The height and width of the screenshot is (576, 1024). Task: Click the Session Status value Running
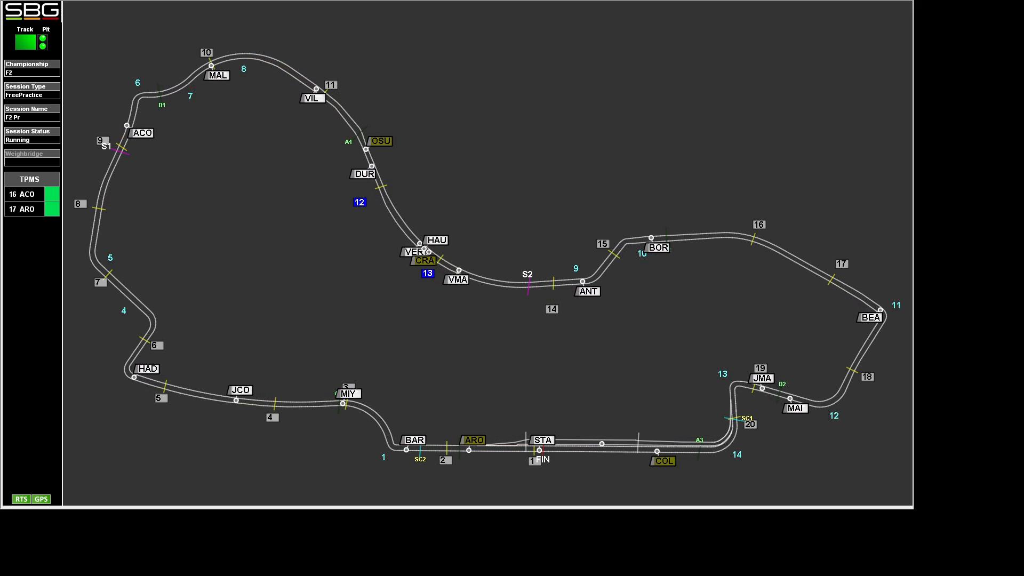[32, 140]
